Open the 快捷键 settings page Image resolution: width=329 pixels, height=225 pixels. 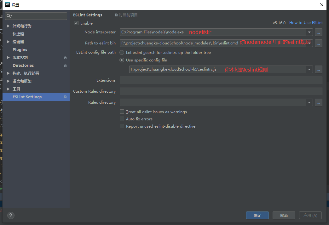click(18, 34)
